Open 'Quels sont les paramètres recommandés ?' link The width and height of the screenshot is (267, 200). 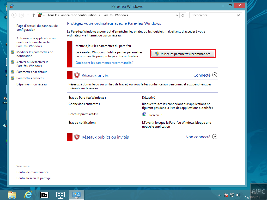click(104, 63)
